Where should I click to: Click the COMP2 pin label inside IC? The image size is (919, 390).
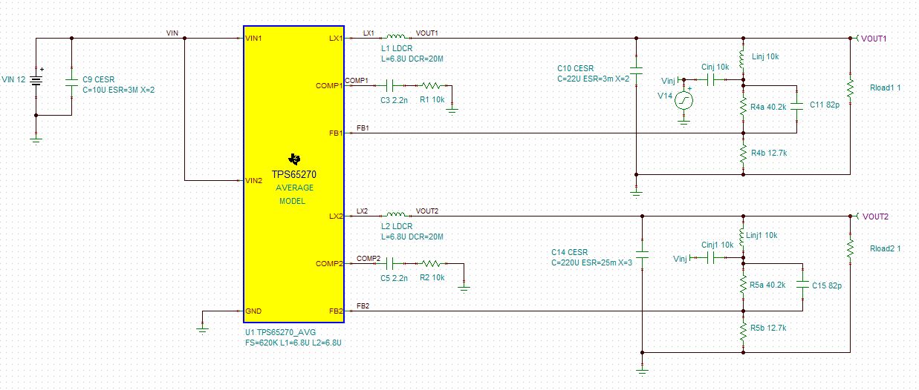[x=330, y=263]
